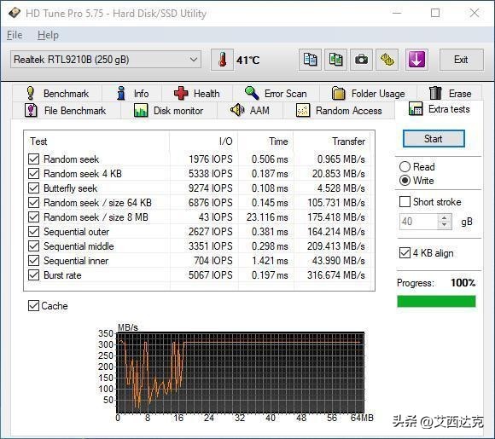
Task: Select the Read radio button
Action: tap(405, 166)
